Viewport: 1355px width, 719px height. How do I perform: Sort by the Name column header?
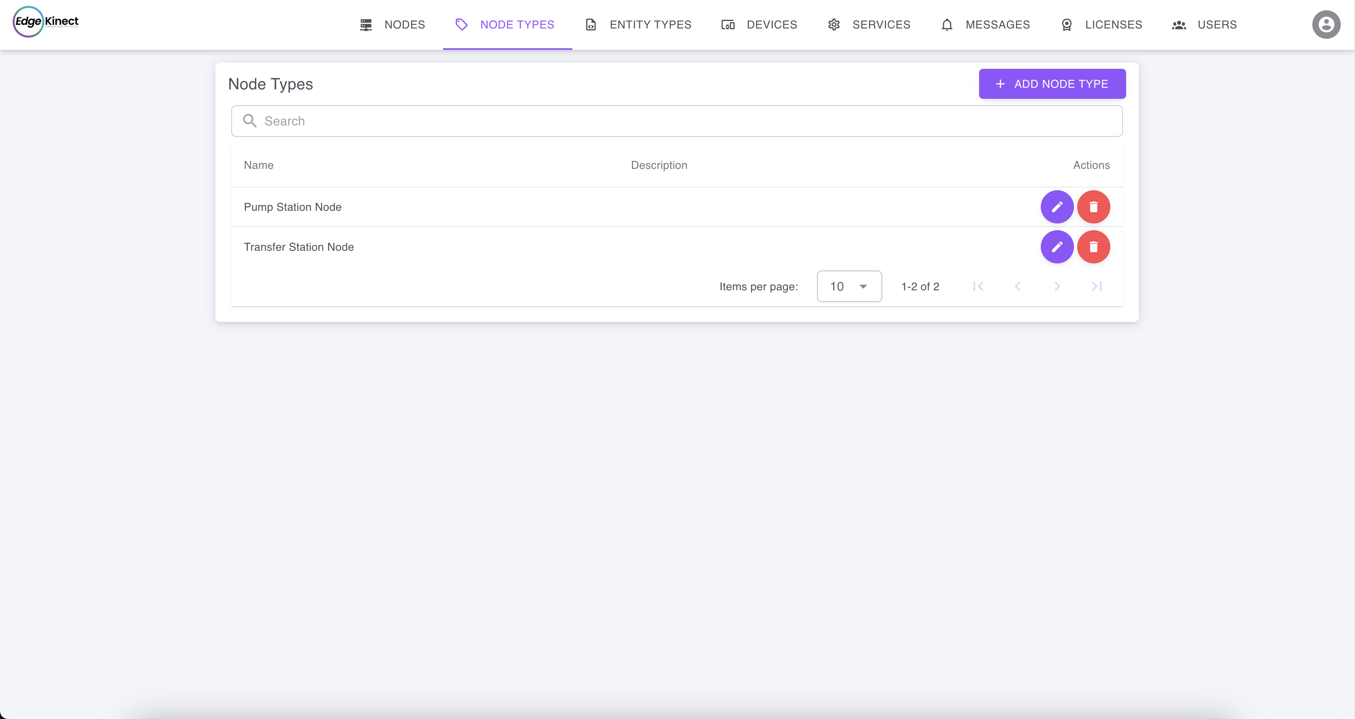click(x=258, y=165)
